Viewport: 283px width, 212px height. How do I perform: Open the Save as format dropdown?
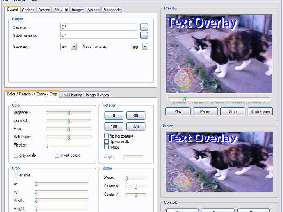click(x=68, y=47)
